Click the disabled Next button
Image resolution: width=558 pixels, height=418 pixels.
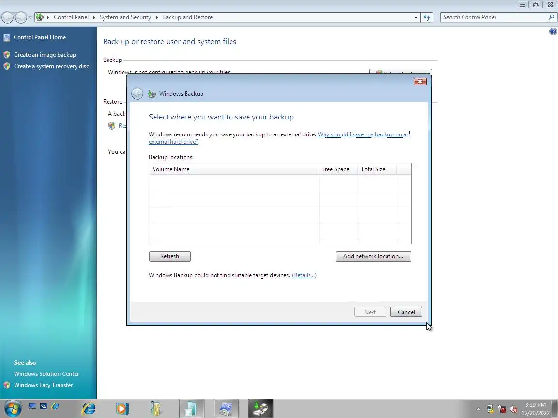tap(370, 312)
